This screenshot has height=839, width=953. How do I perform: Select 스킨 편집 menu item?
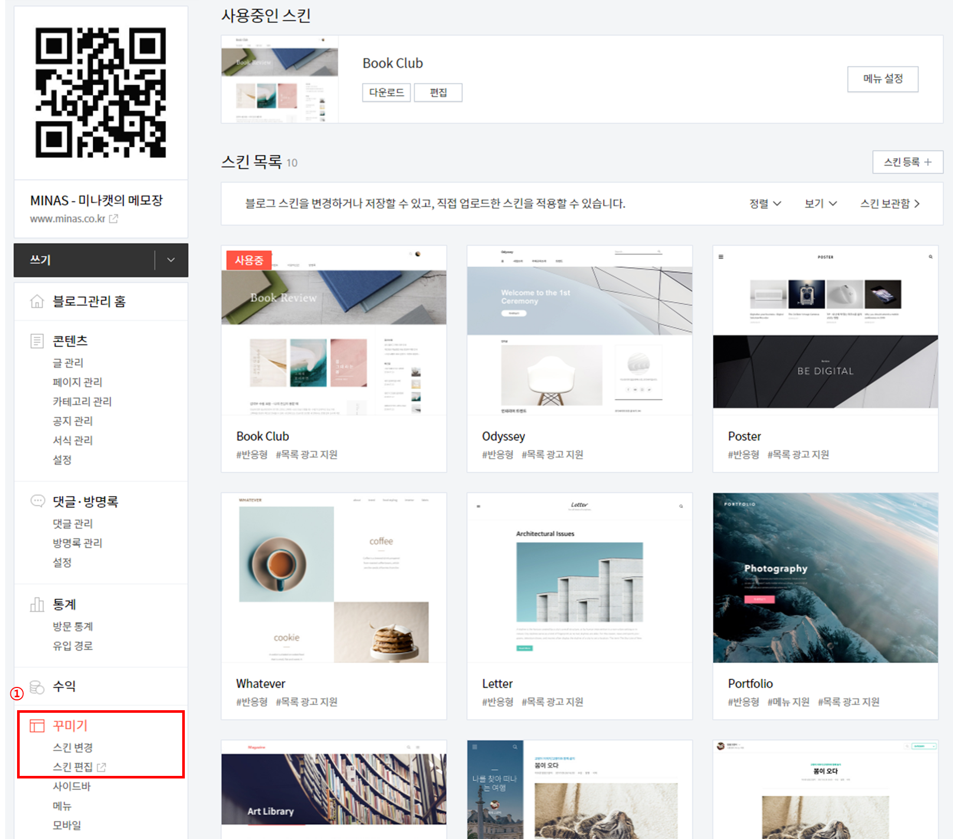(x=72, y=767)
